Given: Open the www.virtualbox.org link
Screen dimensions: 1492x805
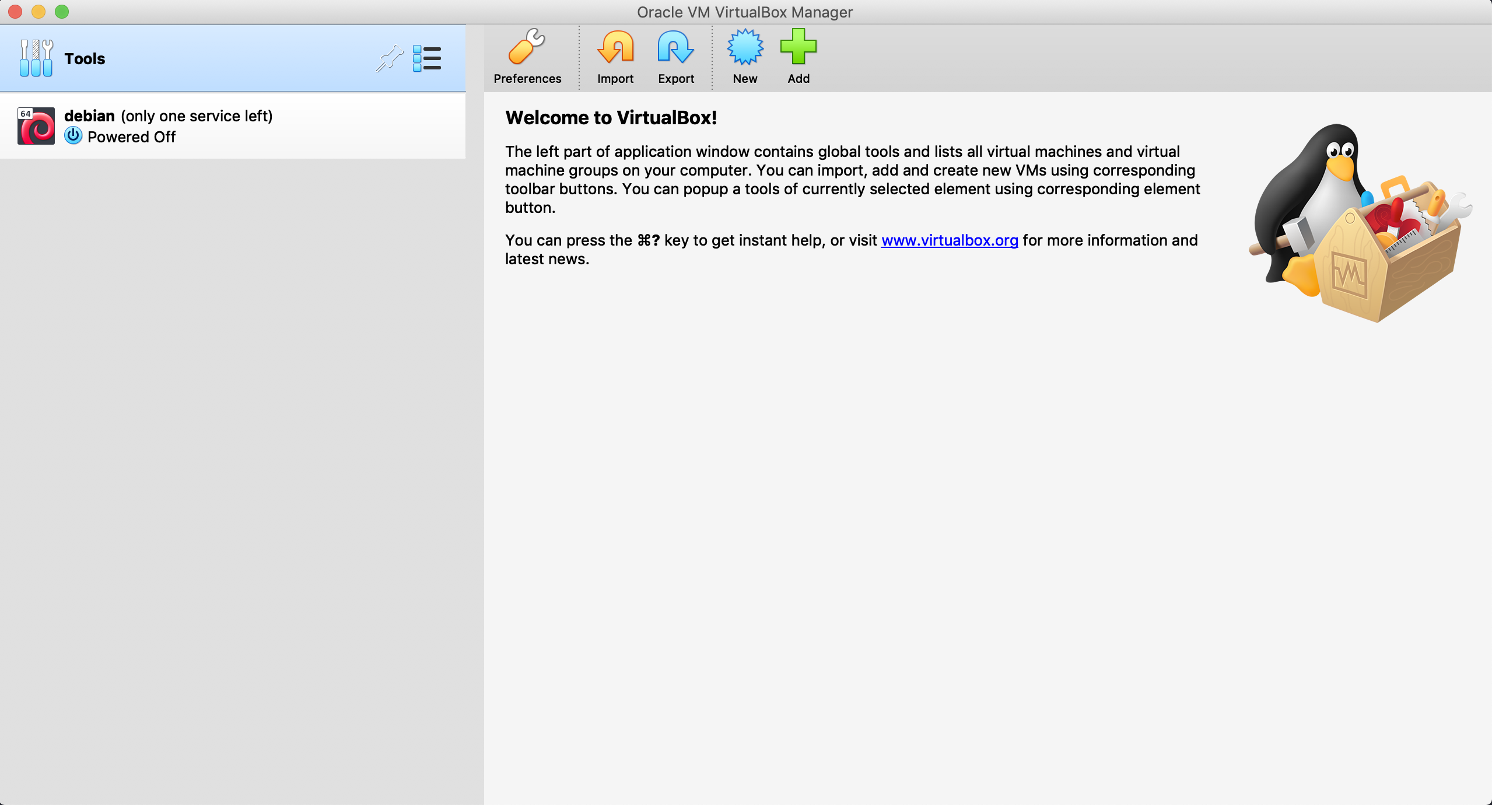Looking at the screenshot, I should (949, 240).
